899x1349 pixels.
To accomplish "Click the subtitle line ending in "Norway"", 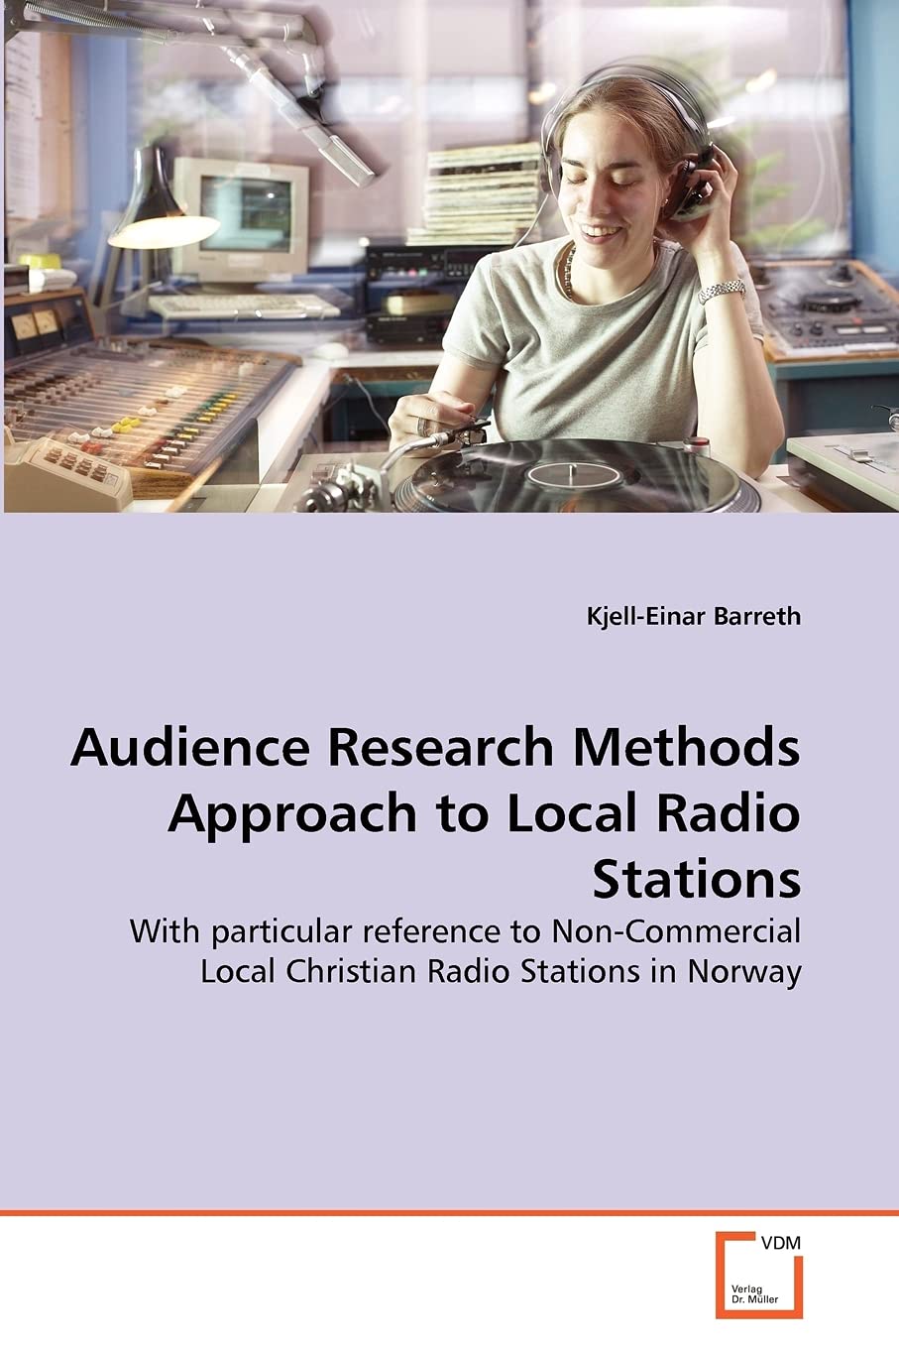I will 501,971.
